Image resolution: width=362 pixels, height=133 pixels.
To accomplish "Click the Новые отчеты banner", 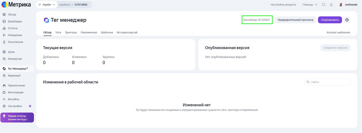I will [x=17, y=118].
